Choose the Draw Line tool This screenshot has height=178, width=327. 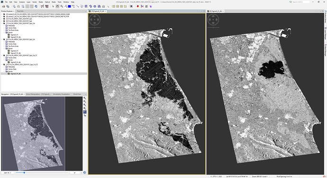(x=77, y=7)
